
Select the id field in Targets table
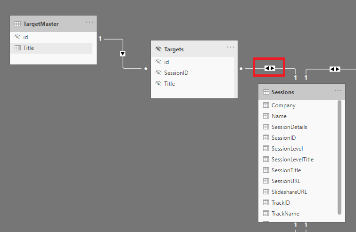click(x=192, y=62)
